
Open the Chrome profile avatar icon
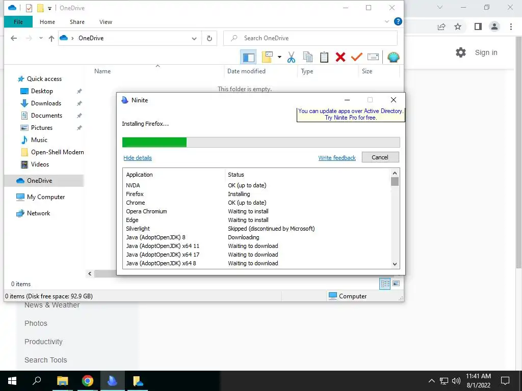(494, 26)
